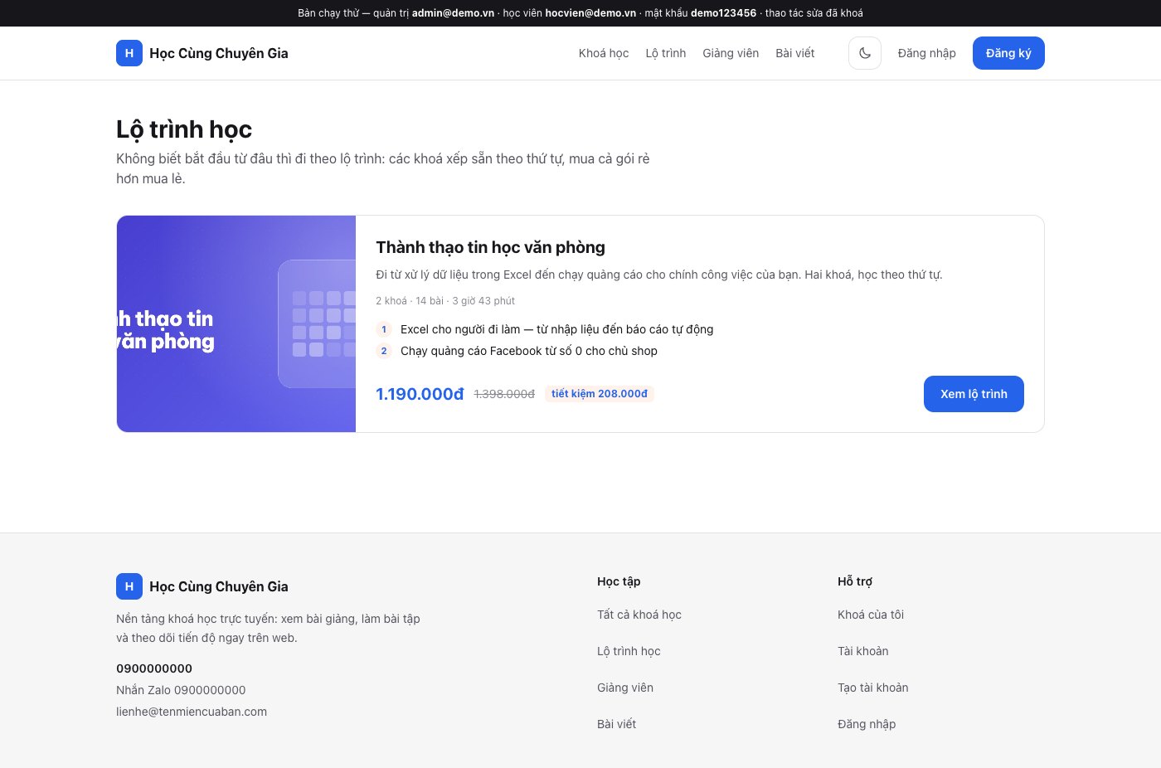Screen dimensions: 1161x768
Task: Open Khoá của tôi footer link
Action: tap(871, 615)
